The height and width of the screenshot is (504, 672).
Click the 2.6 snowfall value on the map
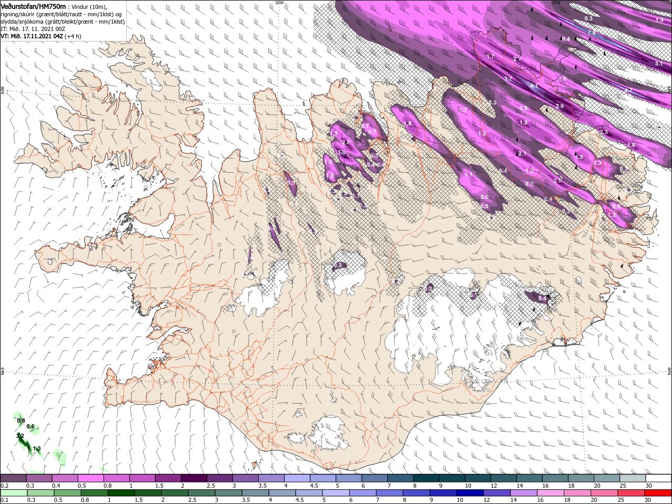345,142
